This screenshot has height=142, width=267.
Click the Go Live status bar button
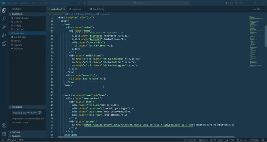click(242, 140)
